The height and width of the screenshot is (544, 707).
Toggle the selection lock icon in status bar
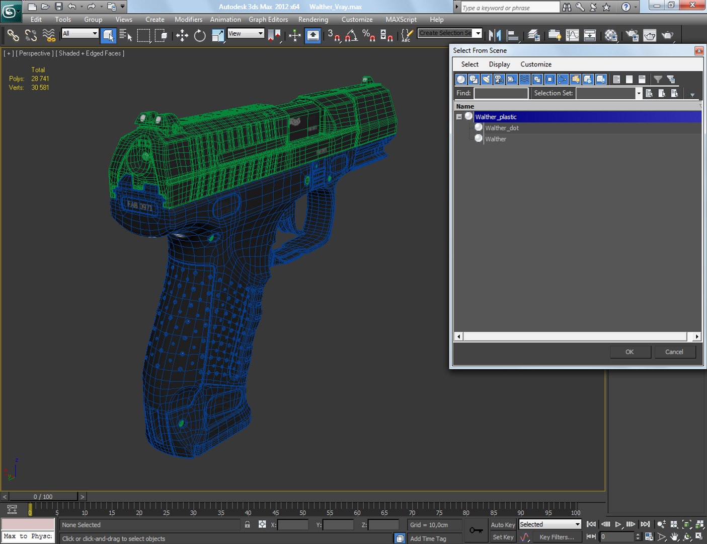[248, 524]
